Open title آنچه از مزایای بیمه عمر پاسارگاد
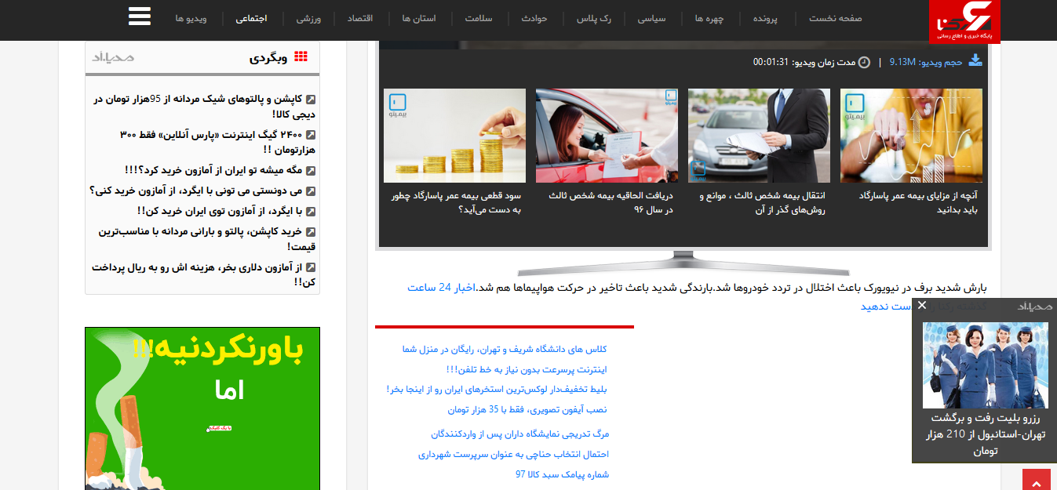The image size is (1057, 490). [x=918, y=202]
